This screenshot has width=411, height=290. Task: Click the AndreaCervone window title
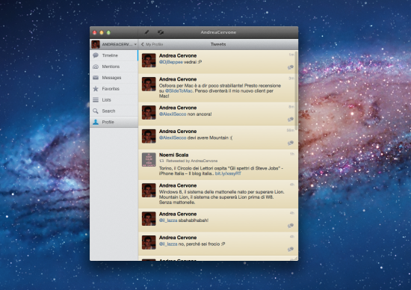tap(218, 32)
